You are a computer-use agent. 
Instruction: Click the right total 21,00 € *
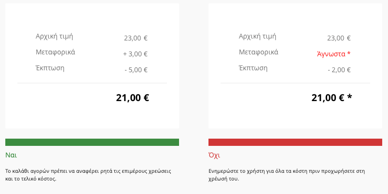pyautogui.click(x=332, y=98)
